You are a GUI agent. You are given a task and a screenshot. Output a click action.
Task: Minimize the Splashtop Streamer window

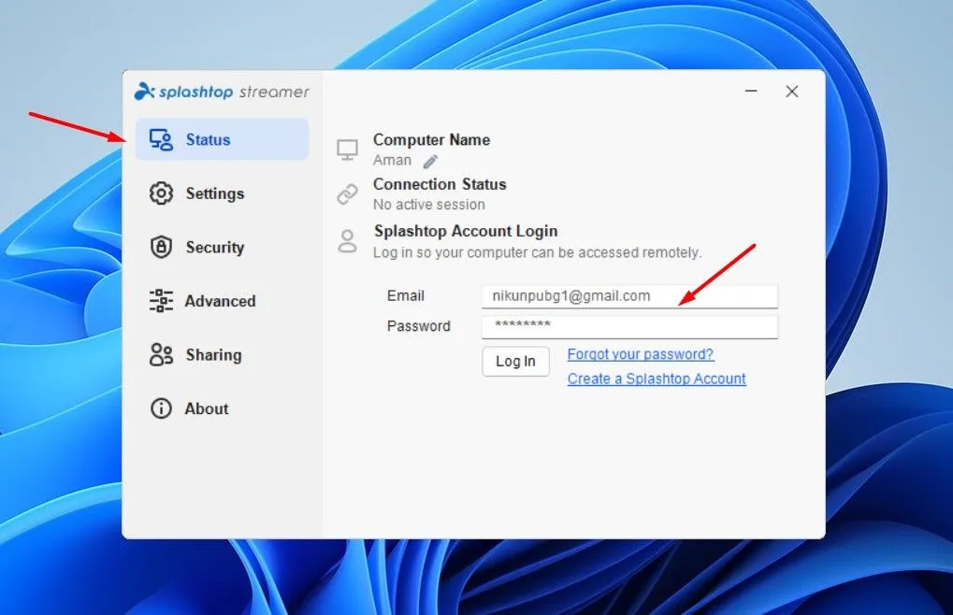click(751, 92)
